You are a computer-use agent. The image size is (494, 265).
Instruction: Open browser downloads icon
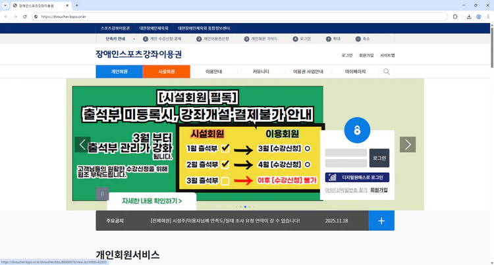pyautogui.click(x=468, y=16)
